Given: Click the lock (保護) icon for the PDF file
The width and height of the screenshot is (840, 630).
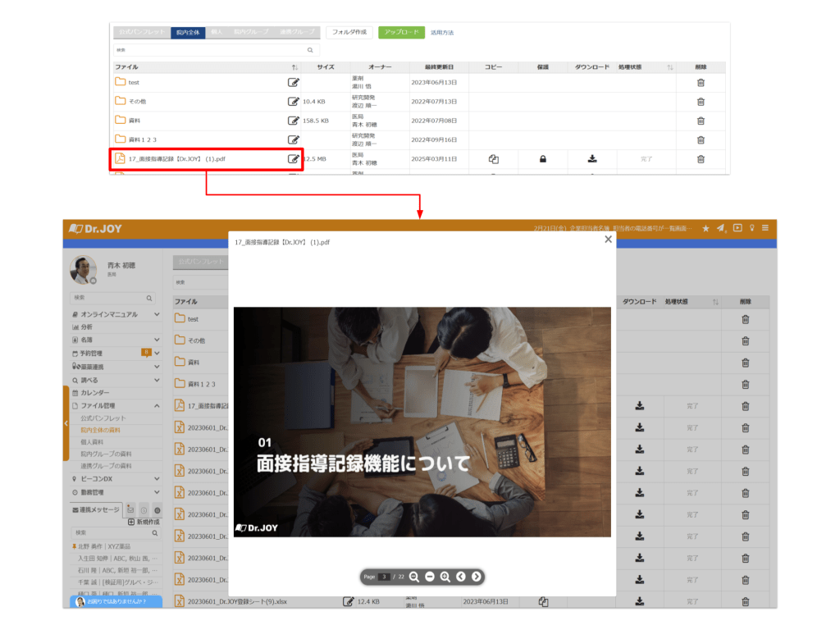Looking at the screenshot, I should (x=542, y=159).
